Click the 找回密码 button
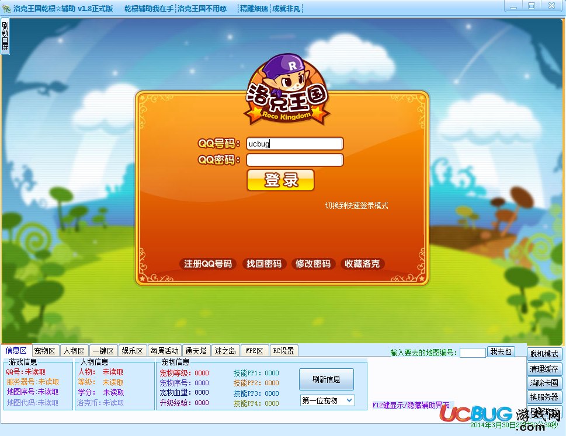 point(264,264)
